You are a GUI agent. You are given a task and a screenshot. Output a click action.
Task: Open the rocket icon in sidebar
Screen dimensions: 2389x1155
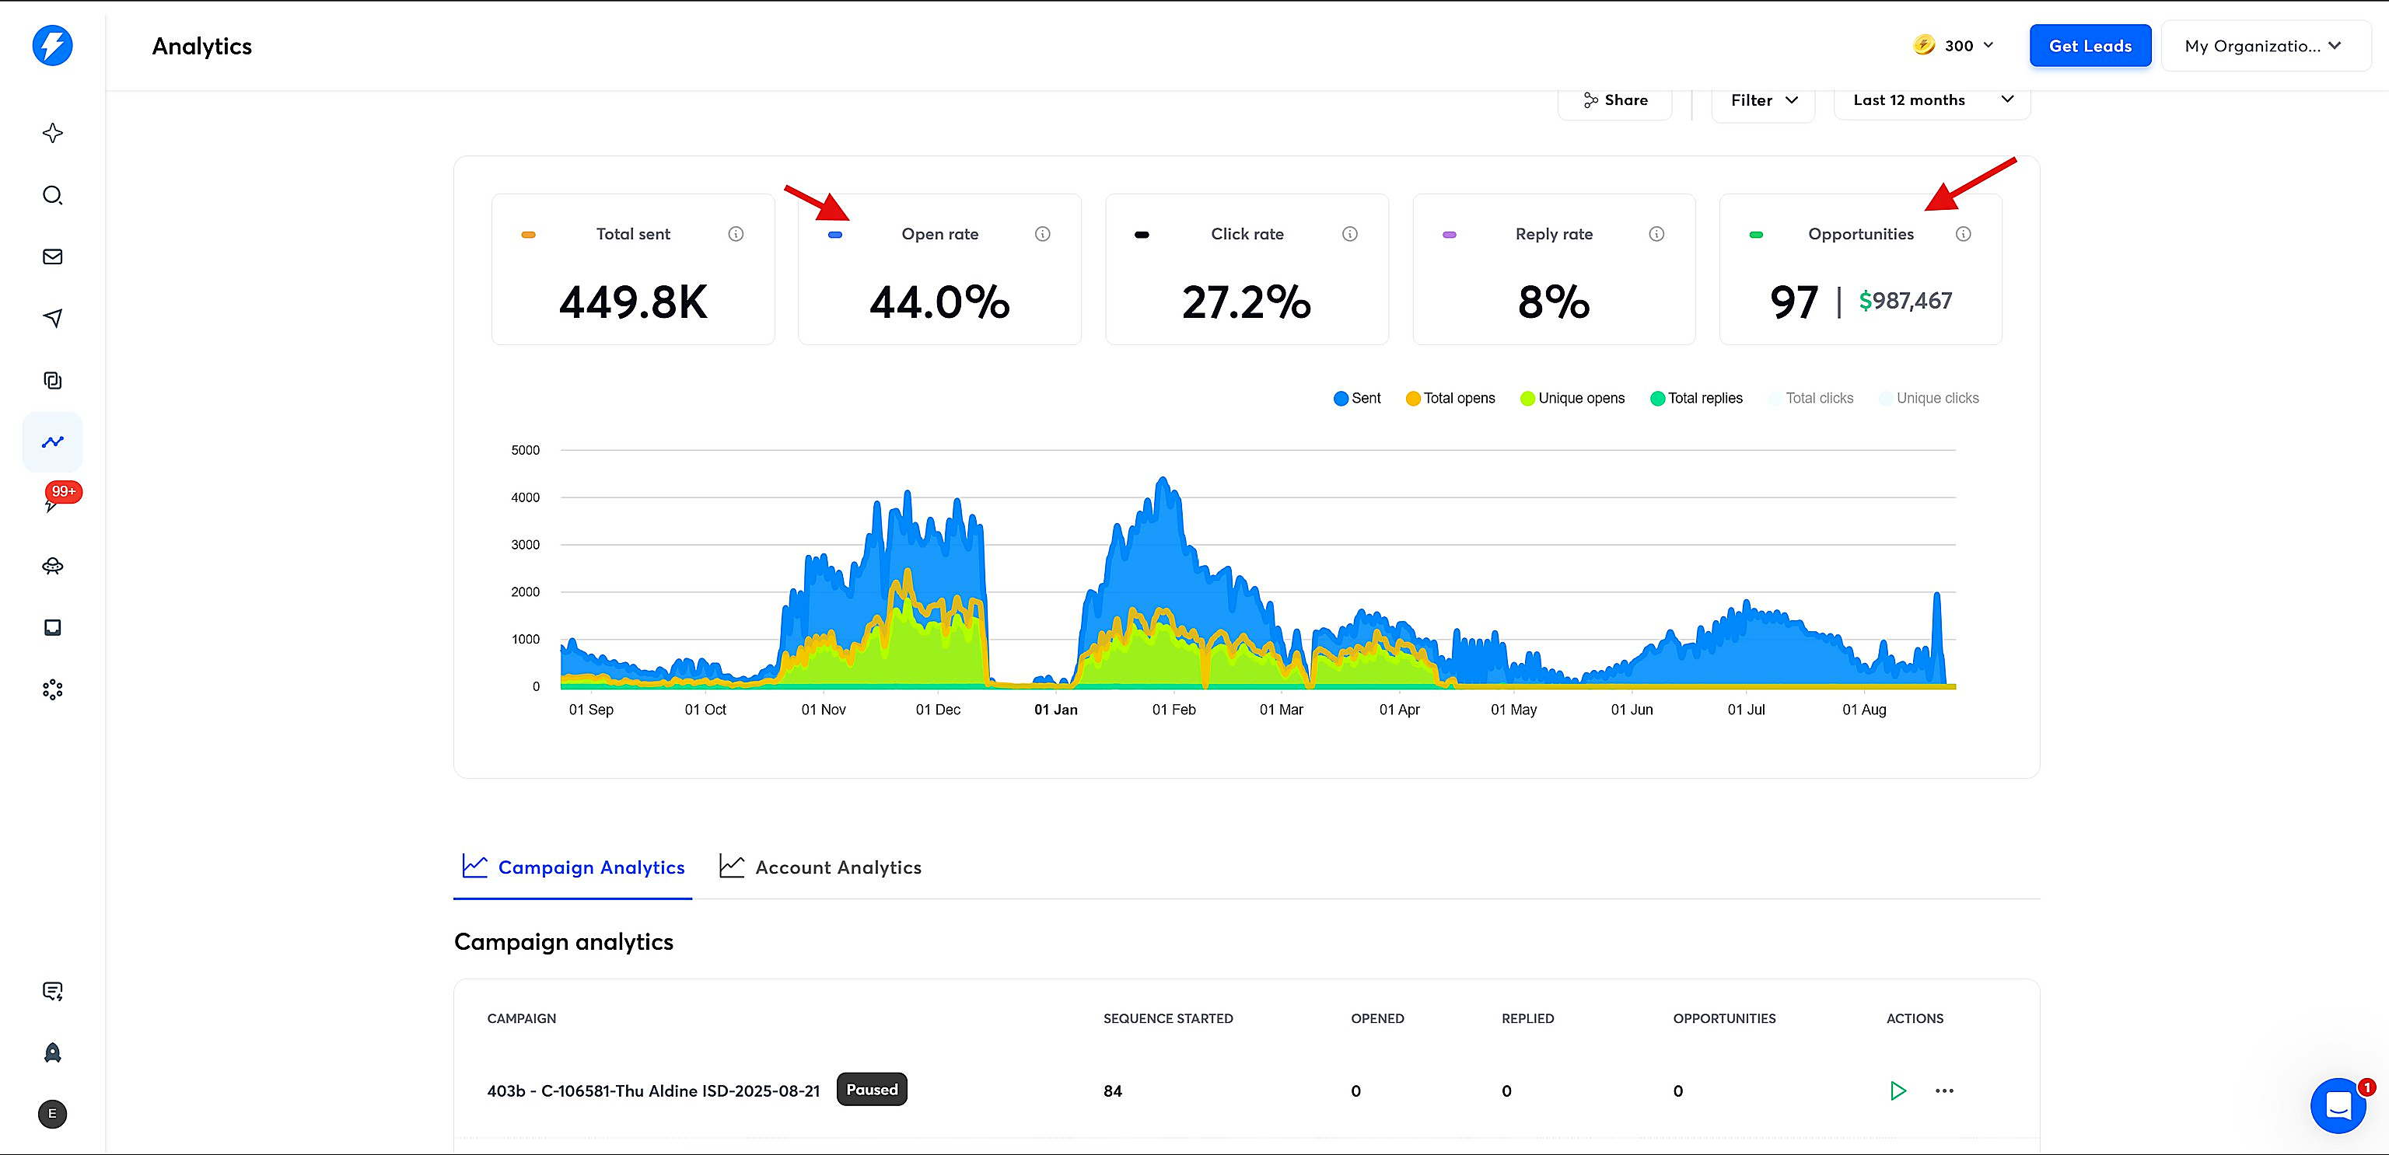tap(53, 1052)
